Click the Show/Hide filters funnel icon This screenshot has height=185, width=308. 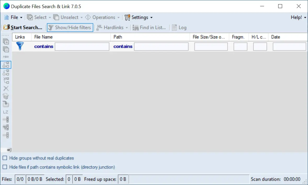pos(51,27)
